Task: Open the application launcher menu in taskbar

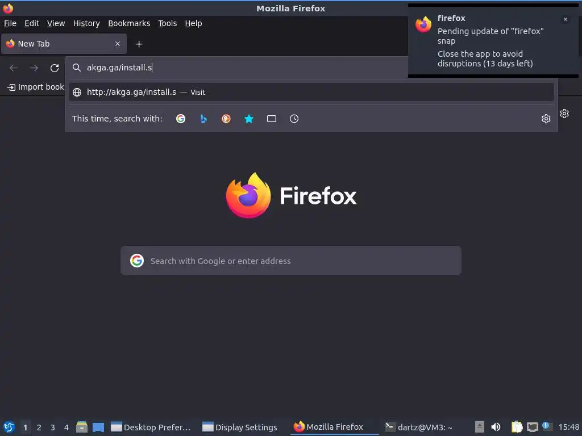Action: [9, 427]
